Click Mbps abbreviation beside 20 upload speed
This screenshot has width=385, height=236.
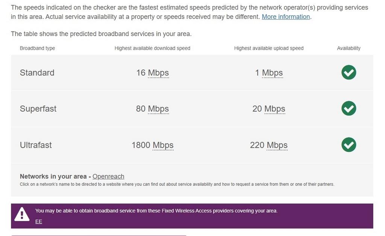click(274, 109)
